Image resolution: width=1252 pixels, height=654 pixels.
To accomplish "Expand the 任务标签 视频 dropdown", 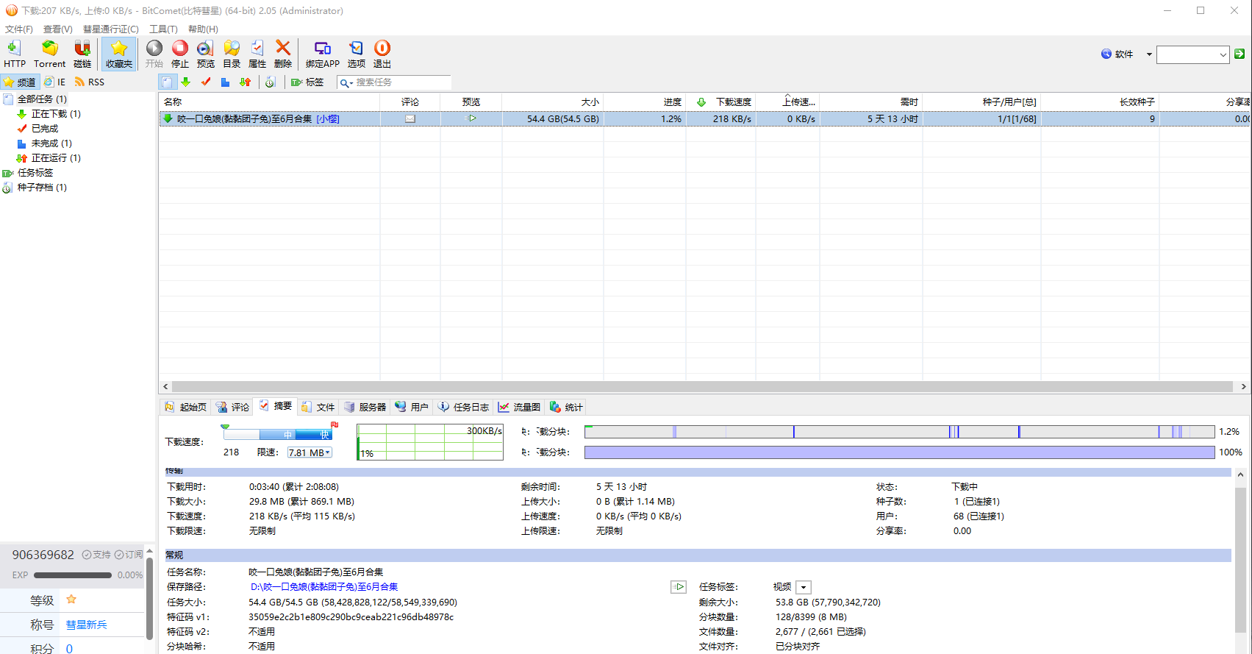I will [x=804, y=587].
